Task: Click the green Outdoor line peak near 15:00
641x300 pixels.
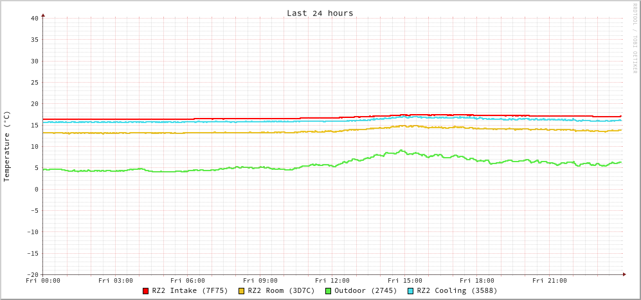Action: [x=402, y=151]
